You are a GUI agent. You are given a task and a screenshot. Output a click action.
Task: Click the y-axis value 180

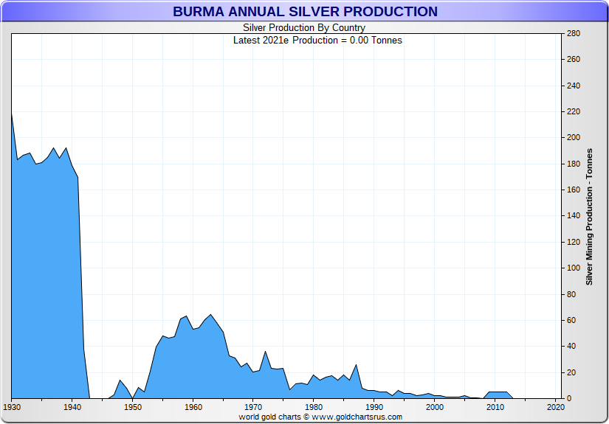tap(574, 164)
